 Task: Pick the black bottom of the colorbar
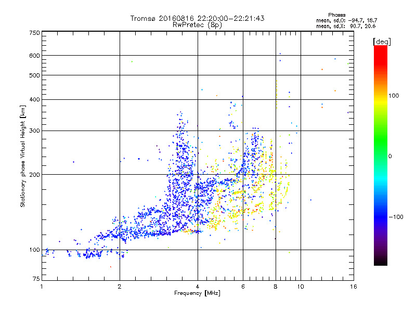(381, 262)
